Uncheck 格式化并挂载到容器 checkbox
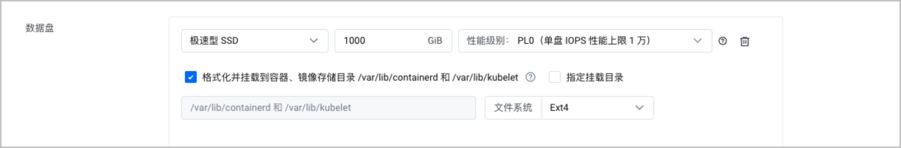The width and height of the screenshot is (901, 148). tap(190, 77)
